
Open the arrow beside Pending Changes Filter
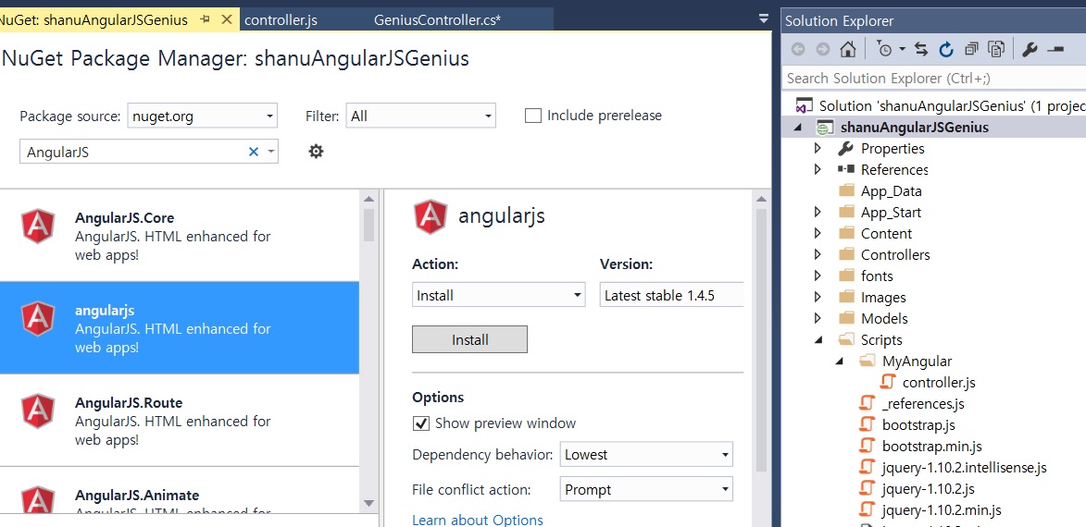point(902,49)
